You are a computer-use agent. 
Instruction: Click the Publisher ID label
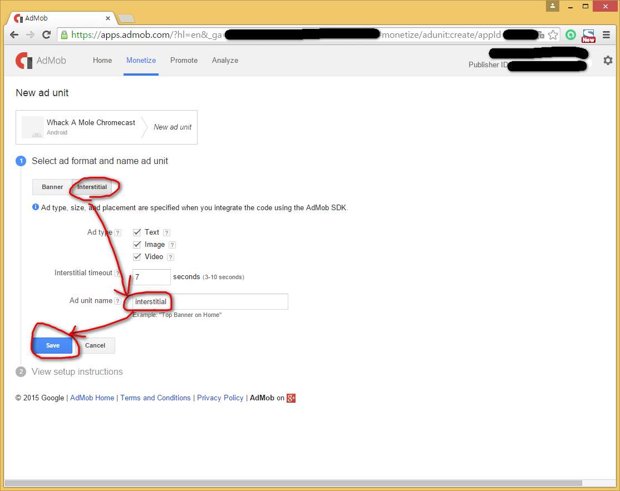click(x=488, y=65)
